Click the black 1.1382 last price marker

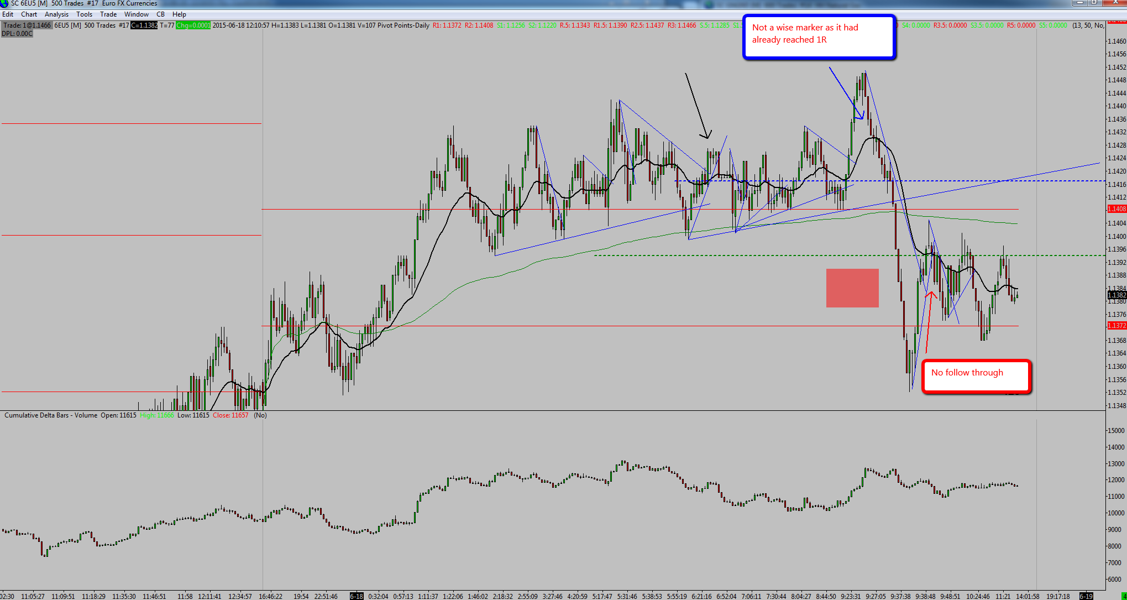click(x=1116, y=295)
